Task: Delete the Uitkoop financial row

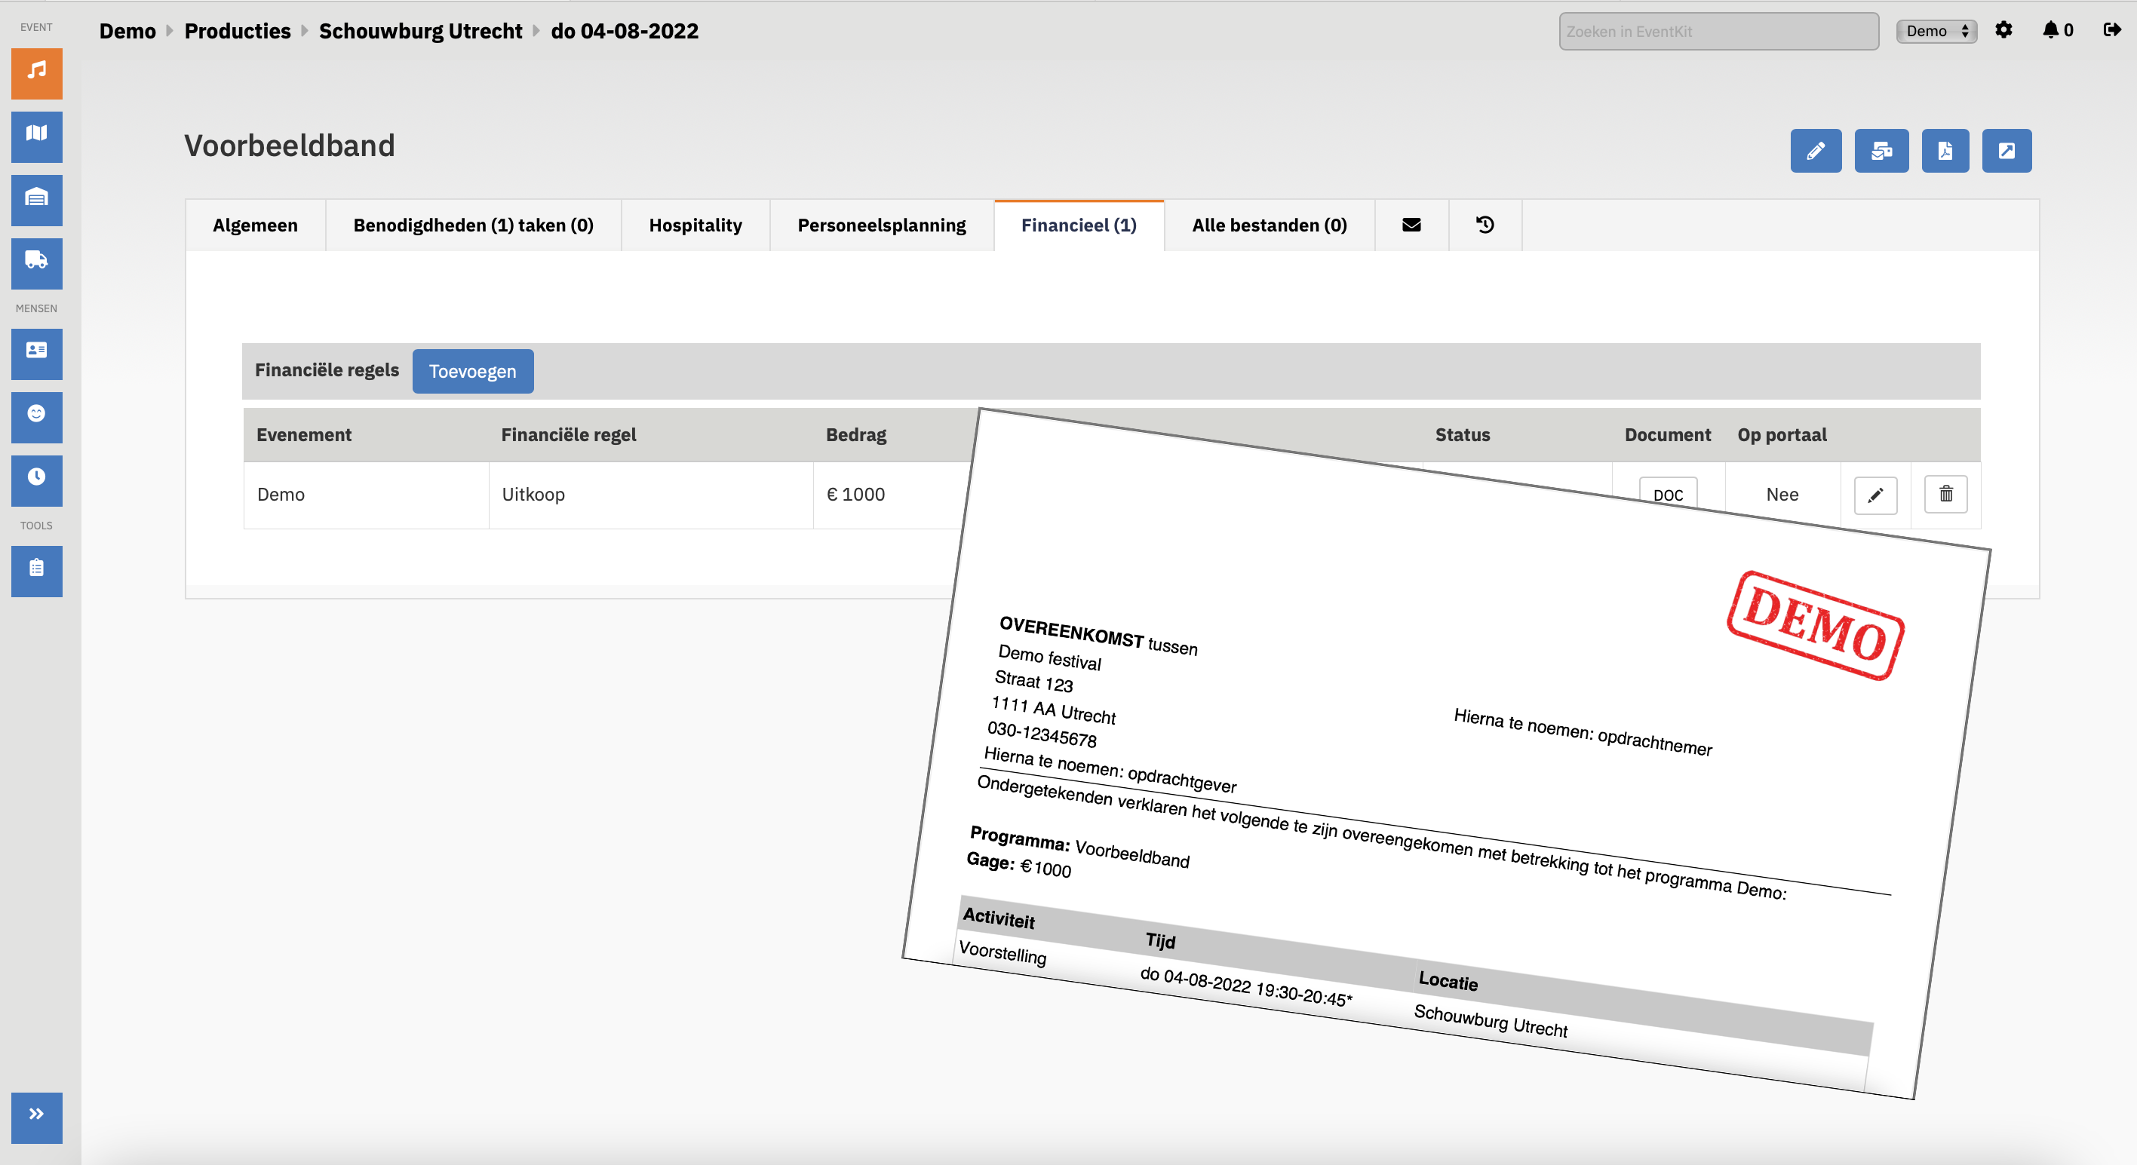Action: click(x=1945, y=494)
